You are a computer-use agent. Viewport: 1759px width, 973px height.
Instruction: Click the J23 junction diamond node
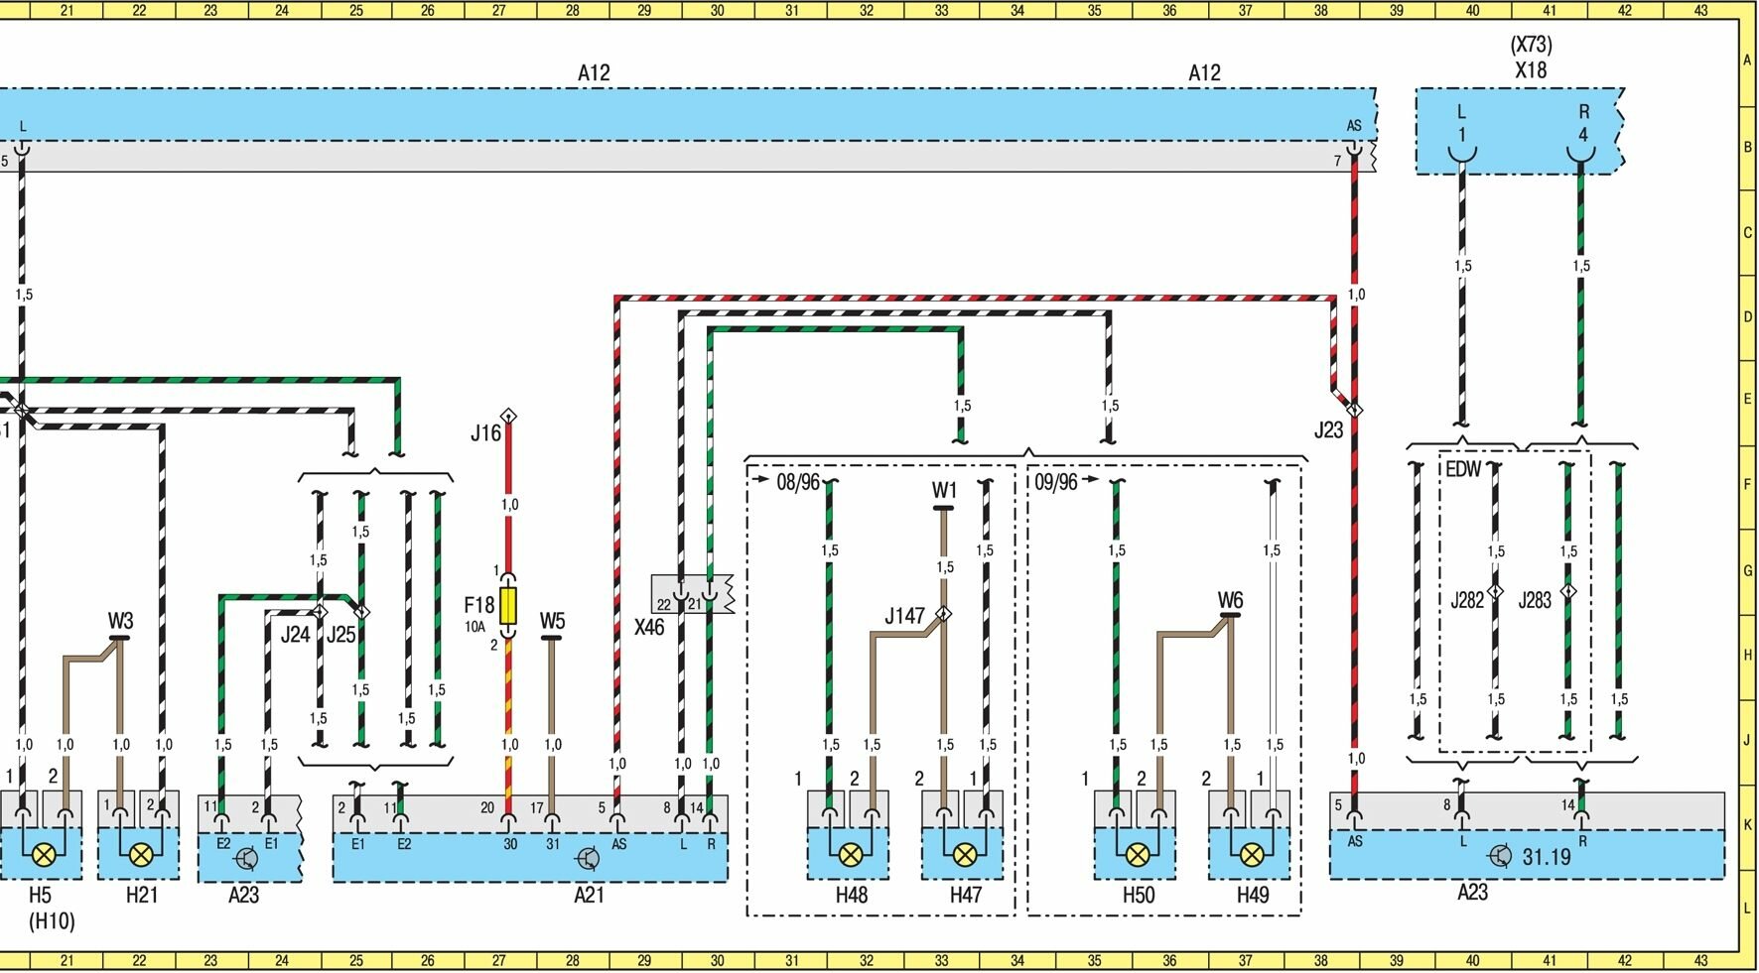pos(1354,409)
